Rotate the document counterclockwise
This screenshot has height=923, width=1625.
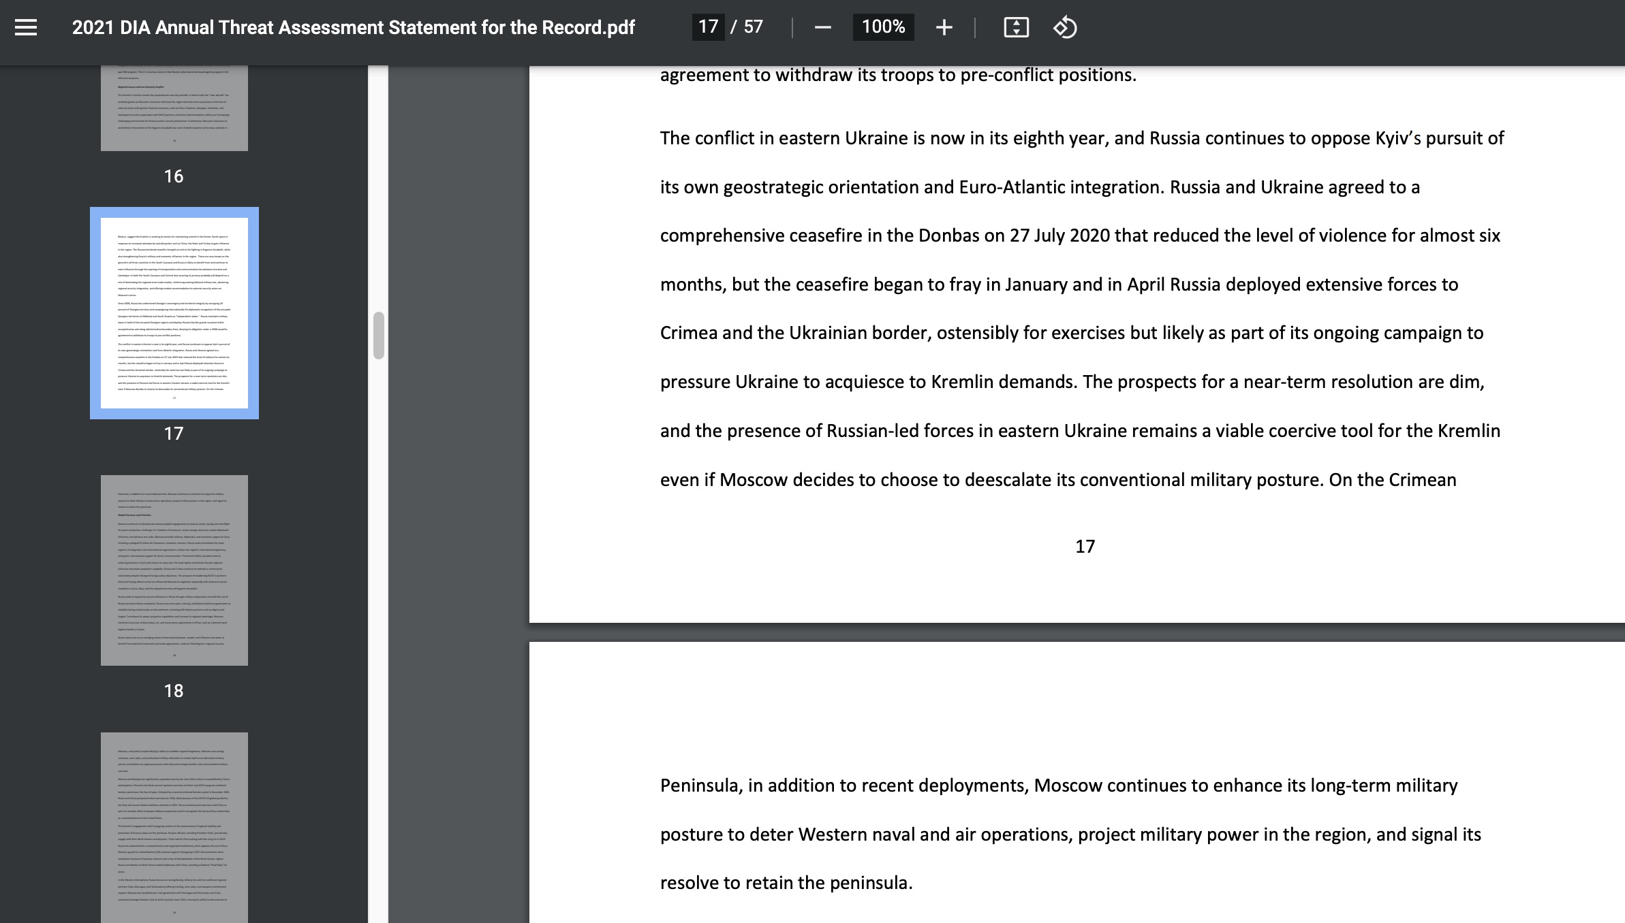coord(1065,27)
